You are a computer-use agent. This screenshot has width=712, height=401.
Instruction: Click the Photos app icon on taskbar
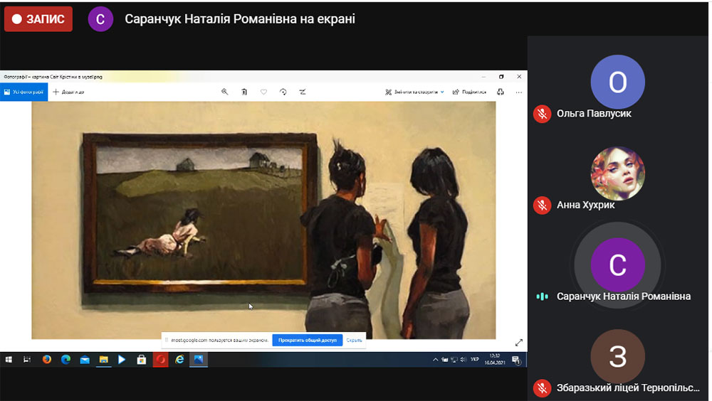199,360
